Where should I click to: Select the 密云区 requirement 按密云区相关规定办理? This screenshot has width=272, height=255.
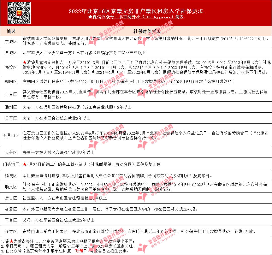click(x=110, y=209)
